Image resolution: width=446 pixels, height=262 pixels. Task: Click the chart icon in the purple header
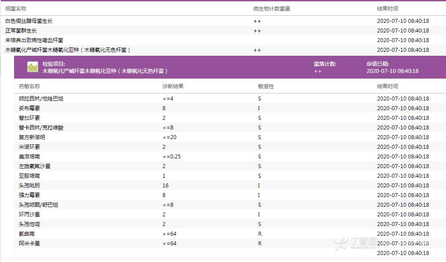point(32,67)
